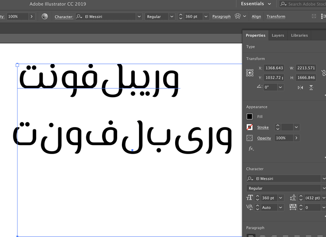Open the Make Envelope warp icon
This screenshot has width=326, height=237.
(x=238, y=16)
